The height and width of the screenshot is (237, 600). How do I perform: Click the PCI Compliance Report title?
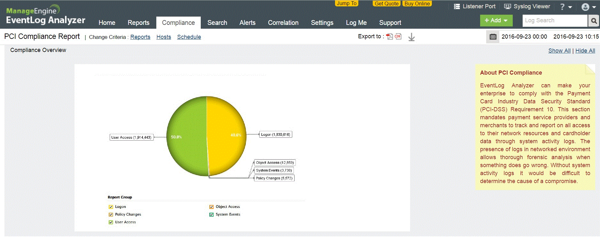click(x=42, y=37)
